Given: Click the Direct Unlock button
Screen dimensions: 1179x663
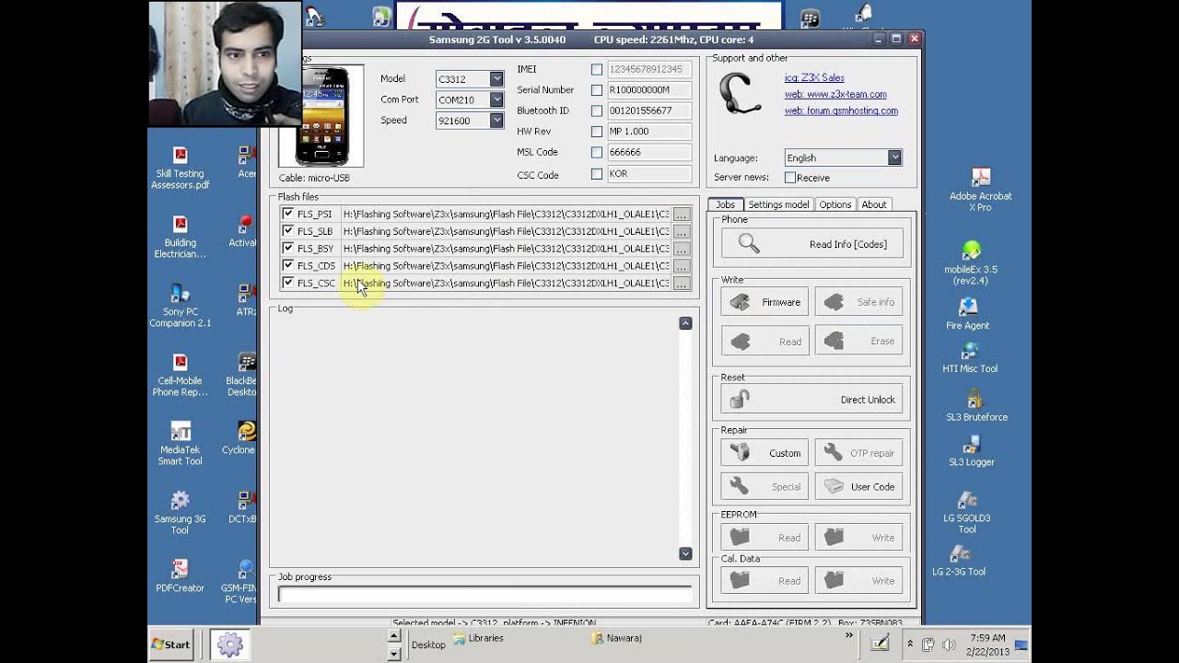Looking at the screenshot, I should (811, 400).
